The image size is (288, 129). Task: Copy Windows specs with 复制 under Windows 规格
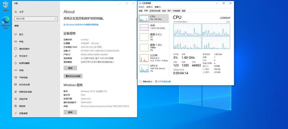tap(70, 112)
